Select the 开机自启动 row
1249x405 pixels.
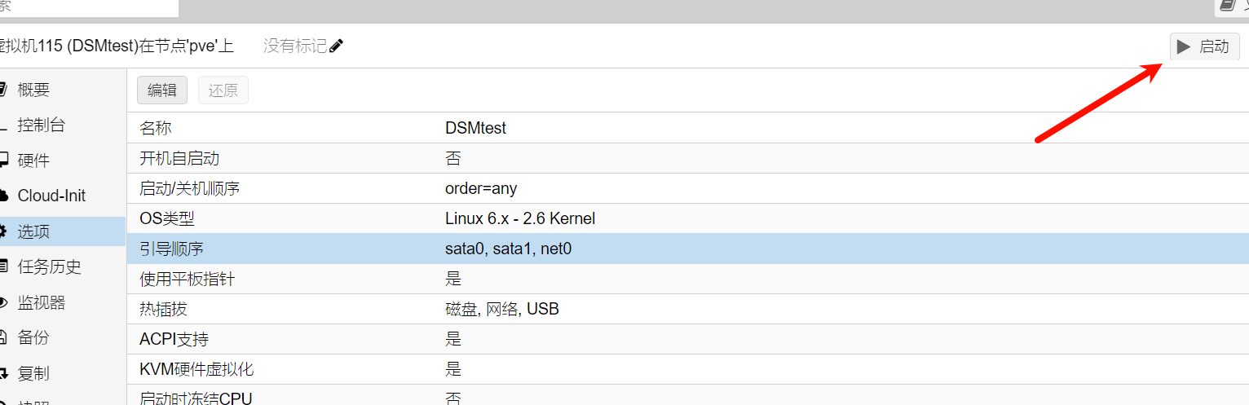click(688, 158)
